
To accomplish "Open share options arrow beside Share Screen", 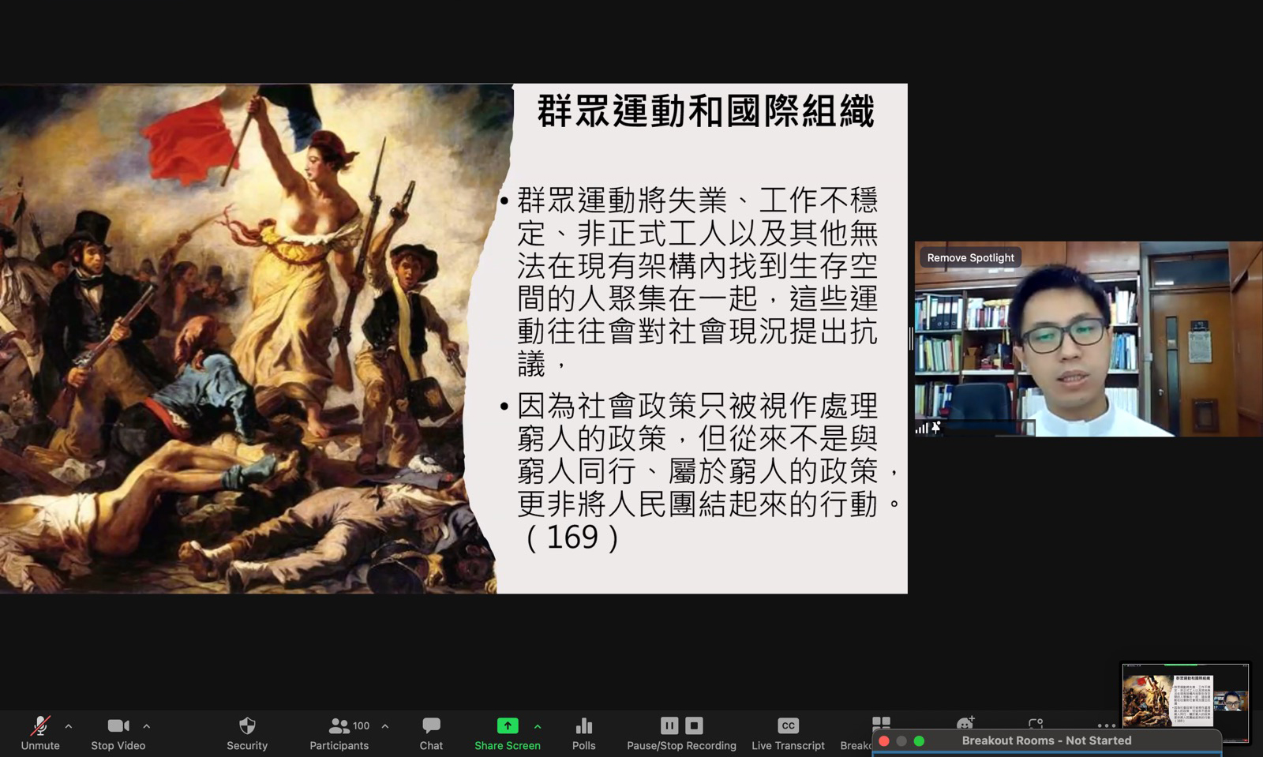I will pos(538,726).
